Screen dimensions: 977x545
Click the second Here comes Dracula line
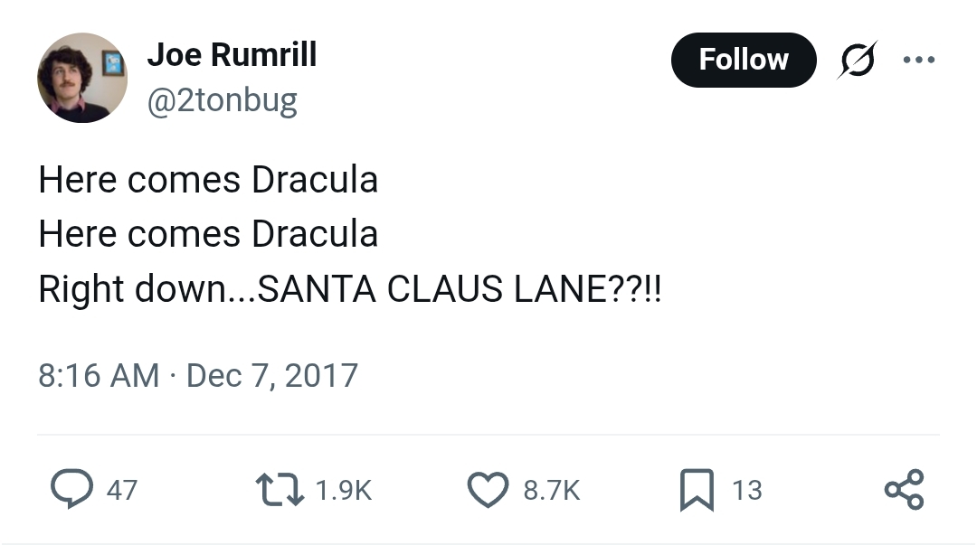(x=208, y=234)
